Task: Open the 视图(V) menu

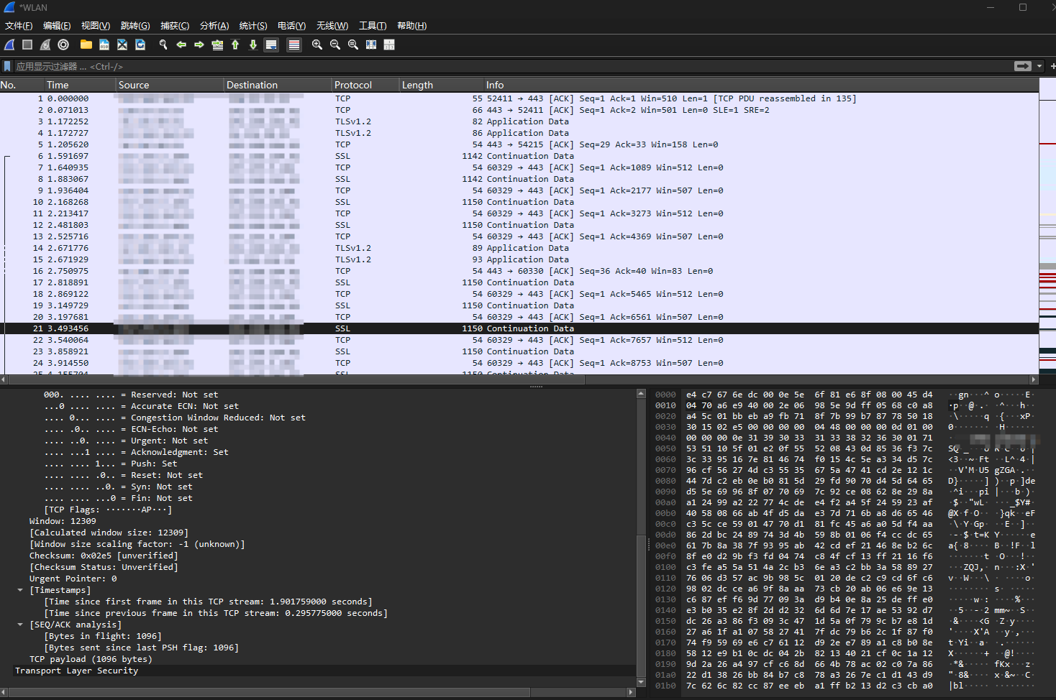Action: (x=96, y=26)
